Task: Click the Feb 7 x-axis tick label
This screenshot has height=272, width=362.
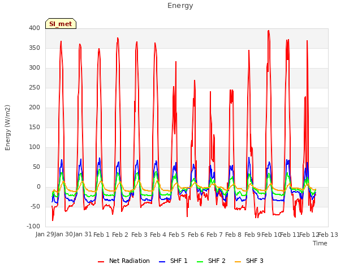Action: 214,235
